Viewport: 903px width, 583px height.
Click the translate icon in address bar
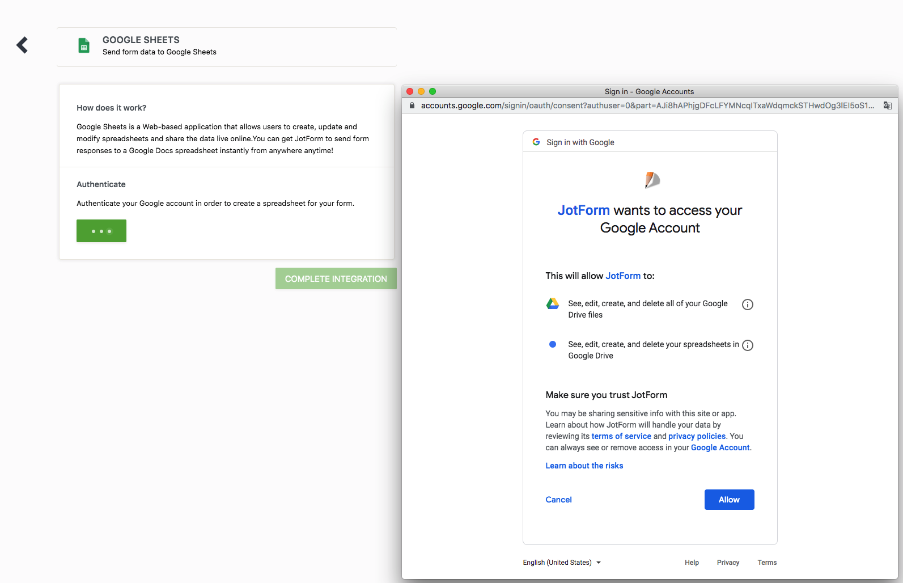tap(887, 105)
